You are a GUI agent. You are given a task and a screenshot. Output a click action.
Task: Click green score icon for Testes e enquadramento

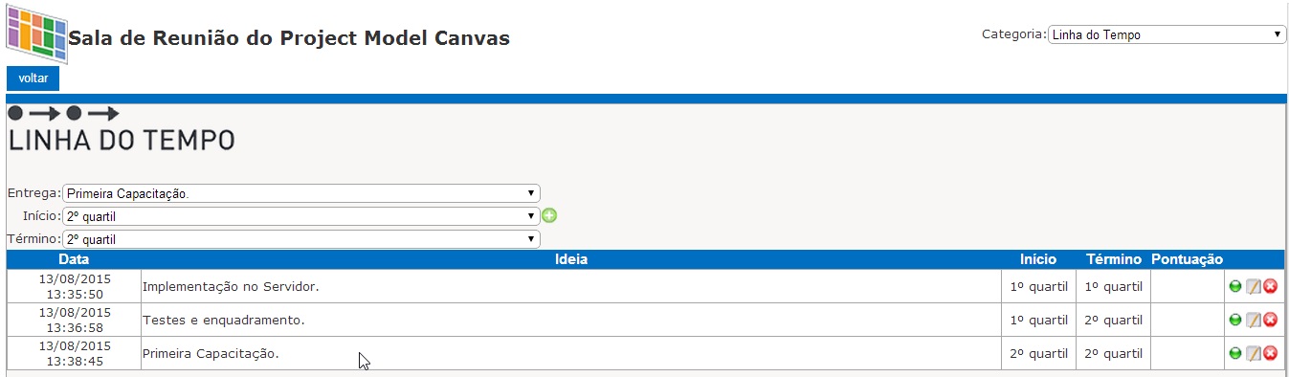tap(1235, 320)
